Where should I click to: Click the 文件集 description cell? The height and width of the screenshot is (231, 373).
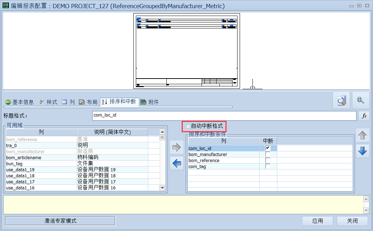[x=112, y=163]
